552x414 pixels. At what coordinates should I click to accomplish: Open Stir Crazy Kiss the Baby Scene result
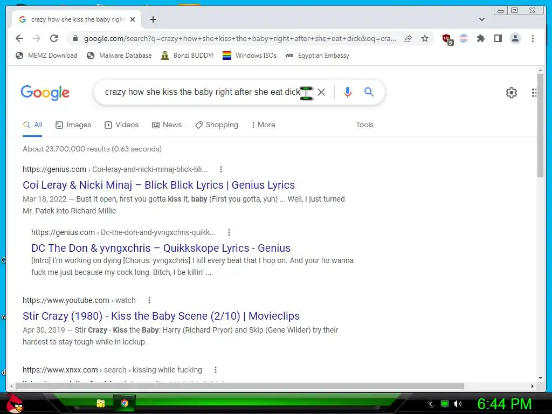tap(161, 316)
